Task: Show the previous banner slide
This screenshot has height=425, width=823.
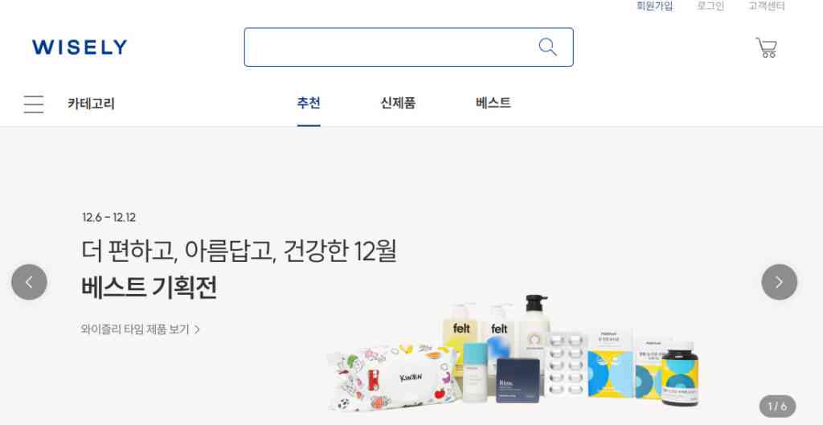Action: [30, 282]
